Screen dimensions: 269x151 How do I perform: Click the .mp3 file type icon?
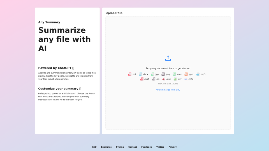pos(198,74)
